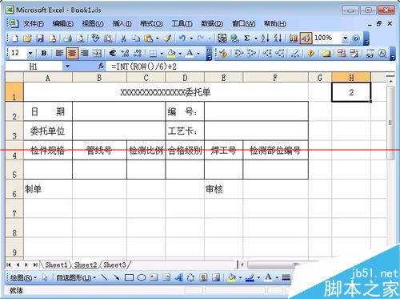Viewport: 400px width, 299px height.
Task: Switch to the Sheet2 tab
Action: 86,265
